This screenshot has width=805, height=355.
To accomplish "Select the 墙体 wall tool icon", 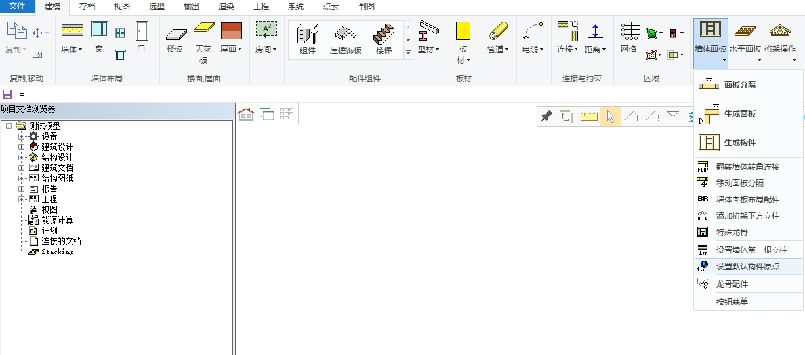I will 72,30.
